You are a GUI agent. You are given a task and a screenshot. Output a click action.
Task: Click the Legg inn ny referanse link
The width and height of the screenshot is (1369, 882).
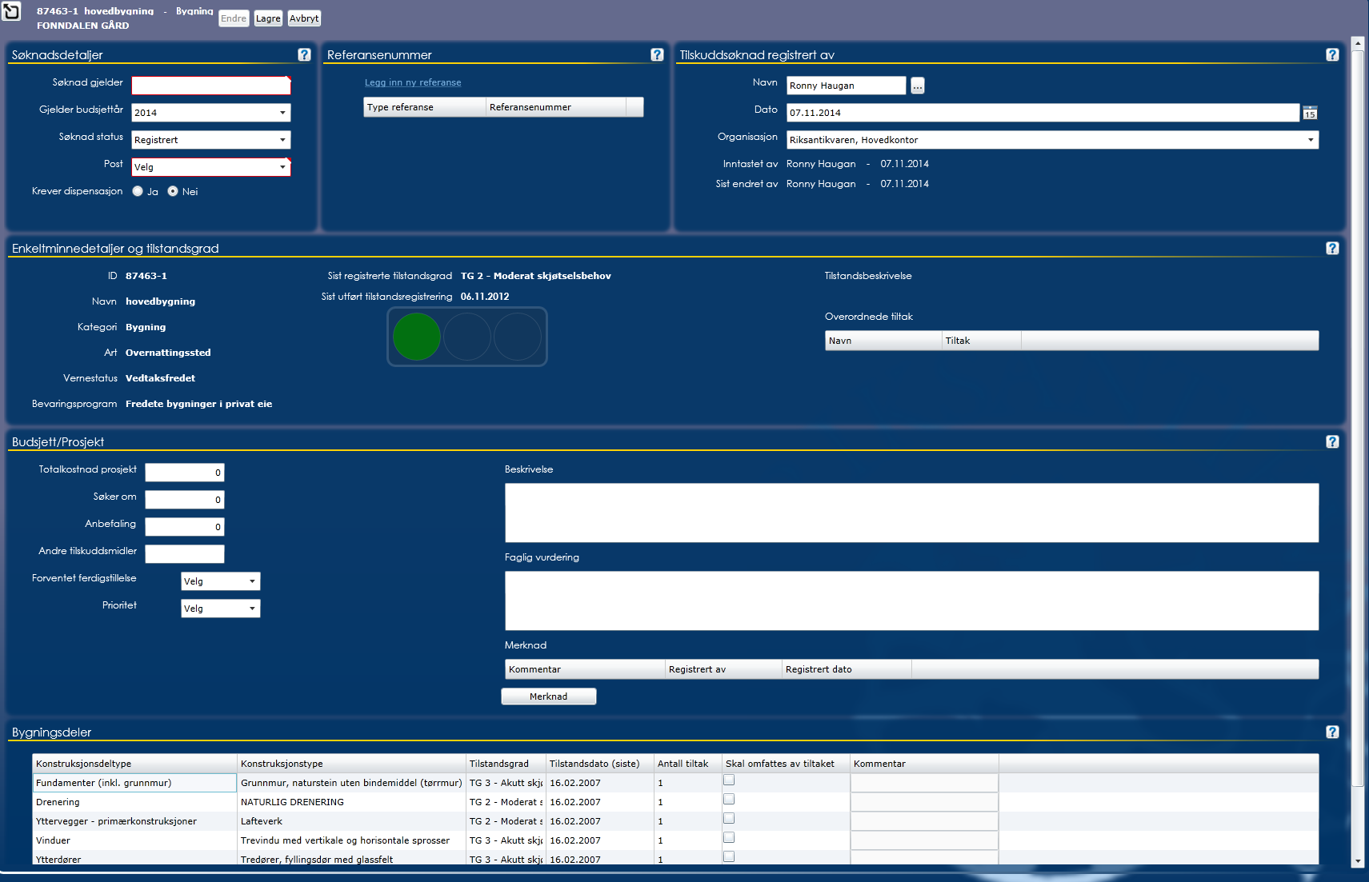pyautogui.click(x=413, y=82)
